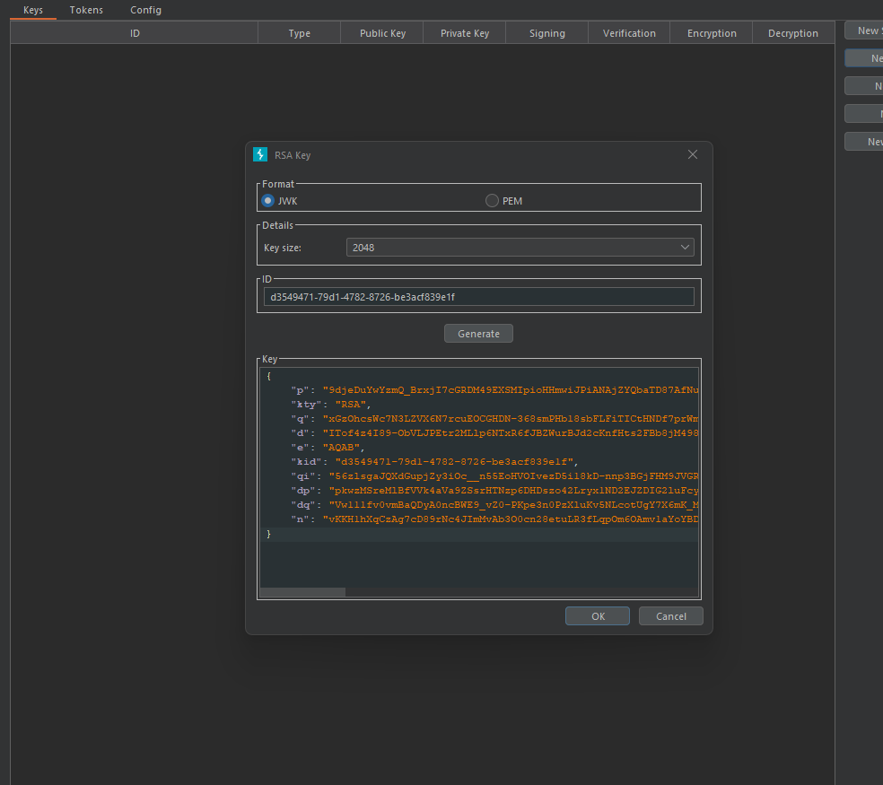Click the "n" value line in key
The image size is (883, 785).
(494, 519)
